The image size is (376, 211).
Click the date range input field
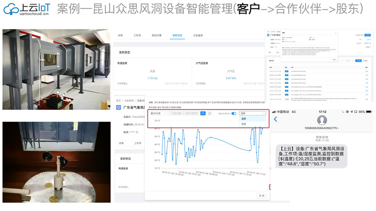[183, 113]
